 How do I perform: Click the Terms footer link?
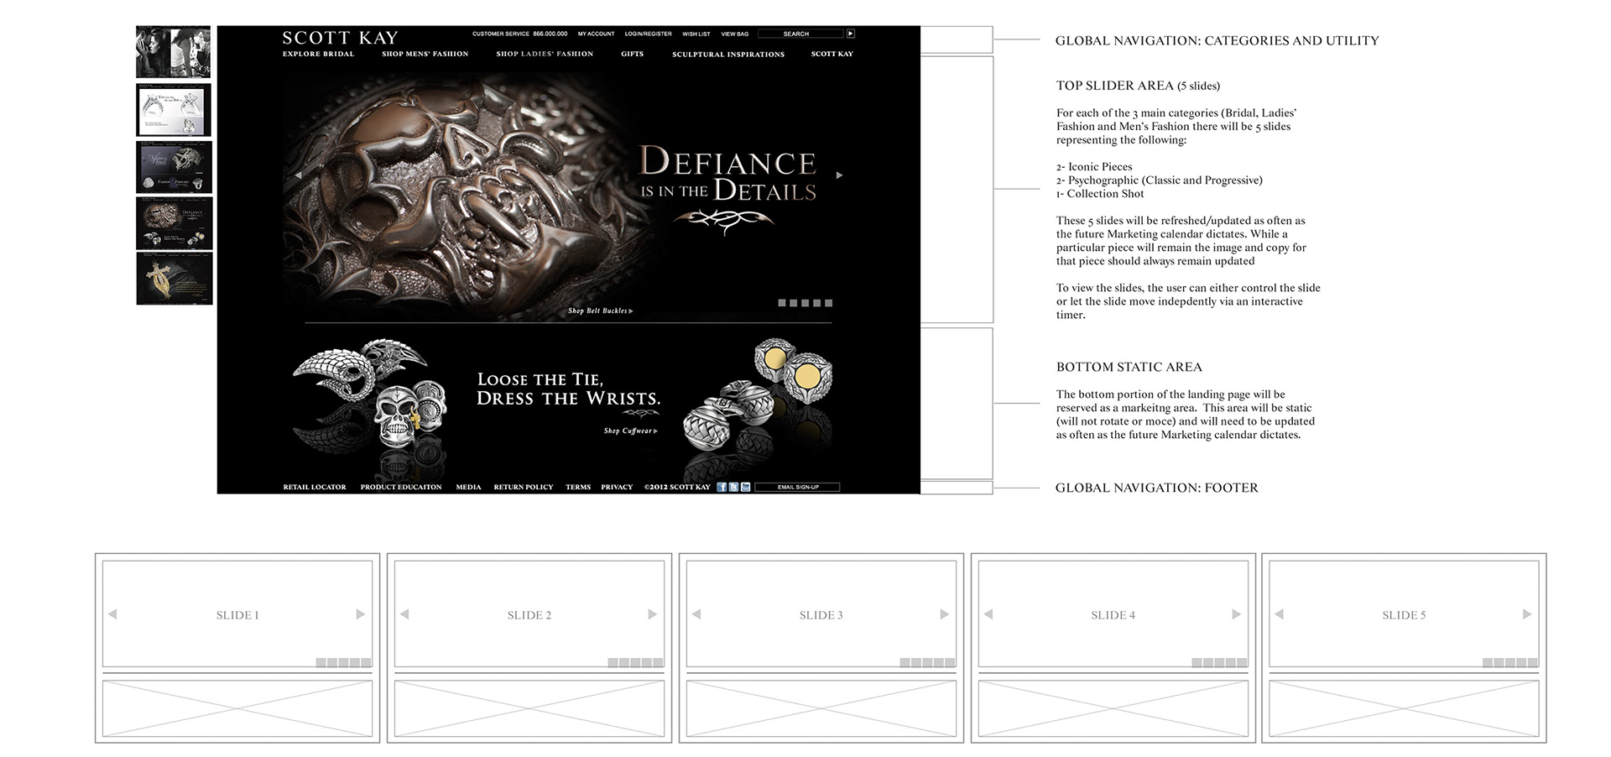coord(578,487)
